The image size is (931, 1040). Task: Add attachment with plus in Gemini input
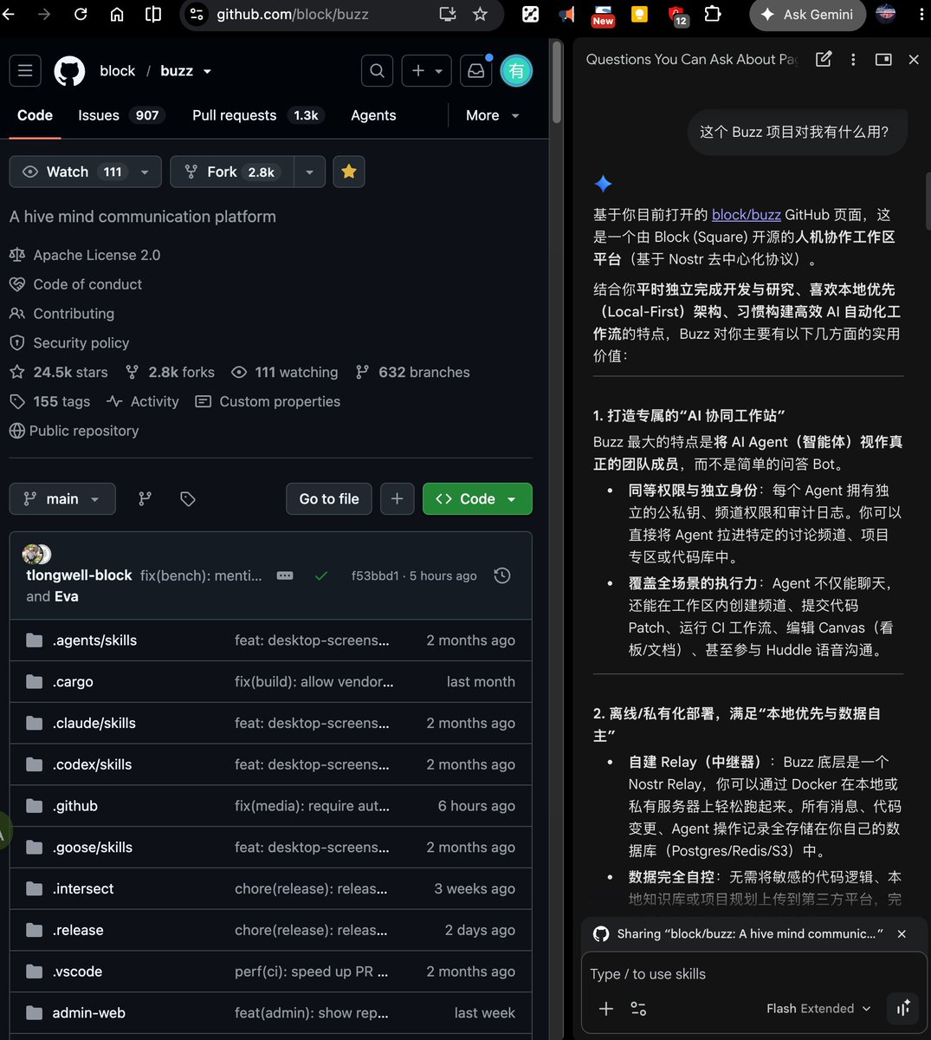point(606,1008)
